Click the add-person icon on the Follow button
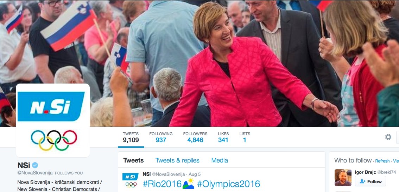The image size is (399, 192). [363, 181]
